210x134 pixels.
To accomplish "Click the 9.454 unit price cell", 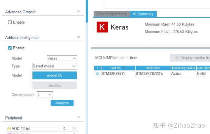I will point(203,74).
